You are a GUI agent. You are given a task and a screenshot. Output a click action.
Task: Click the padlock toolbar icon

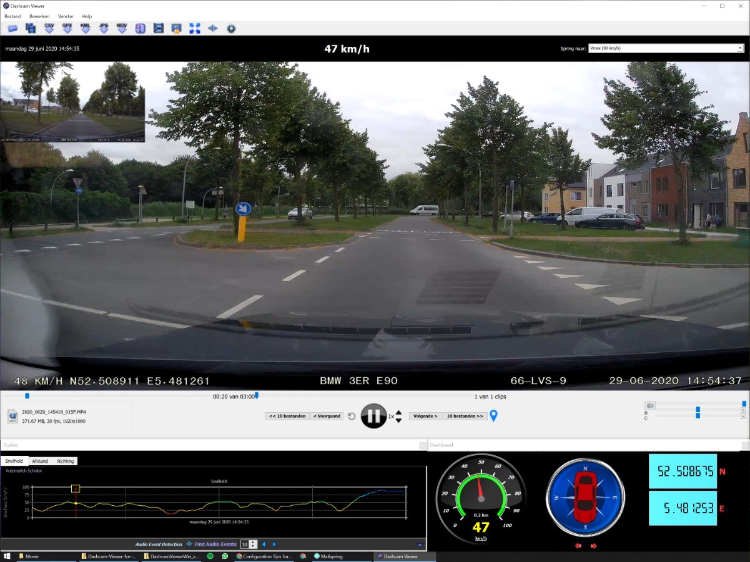tap(177, 28)
